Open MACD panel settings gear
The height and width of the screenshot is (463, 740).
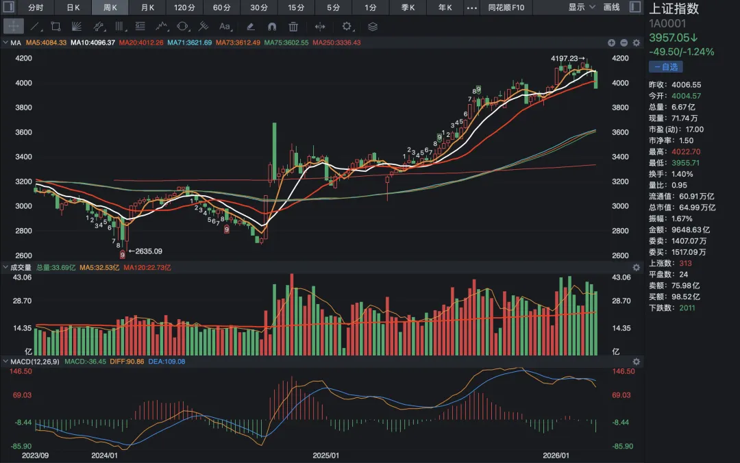click(x=636, y=362)
